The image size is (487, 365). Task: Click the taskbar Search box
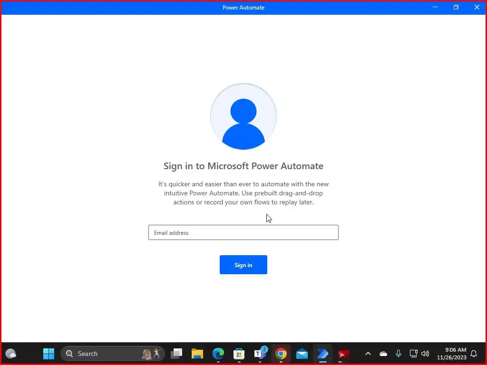(112, 354)
